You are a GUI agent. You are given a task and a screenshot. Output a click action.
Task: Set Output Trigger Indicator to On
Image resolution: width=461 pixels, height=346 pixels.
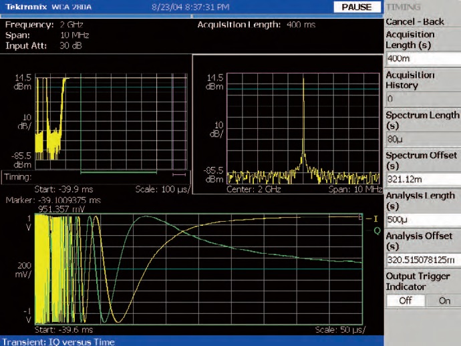pyautogui.click(x=443, y=301)
